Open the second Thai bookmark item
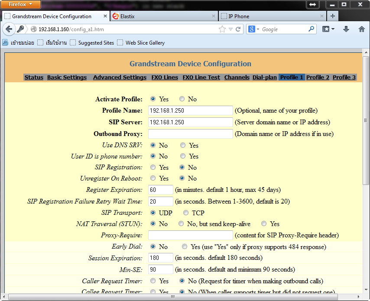 coord(52,43)
